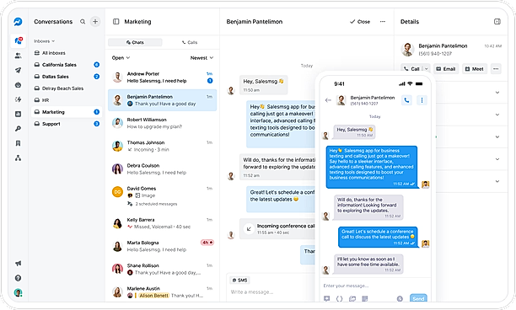
Task: Select the California Sales inbox
Action: (x=67, y=65)
